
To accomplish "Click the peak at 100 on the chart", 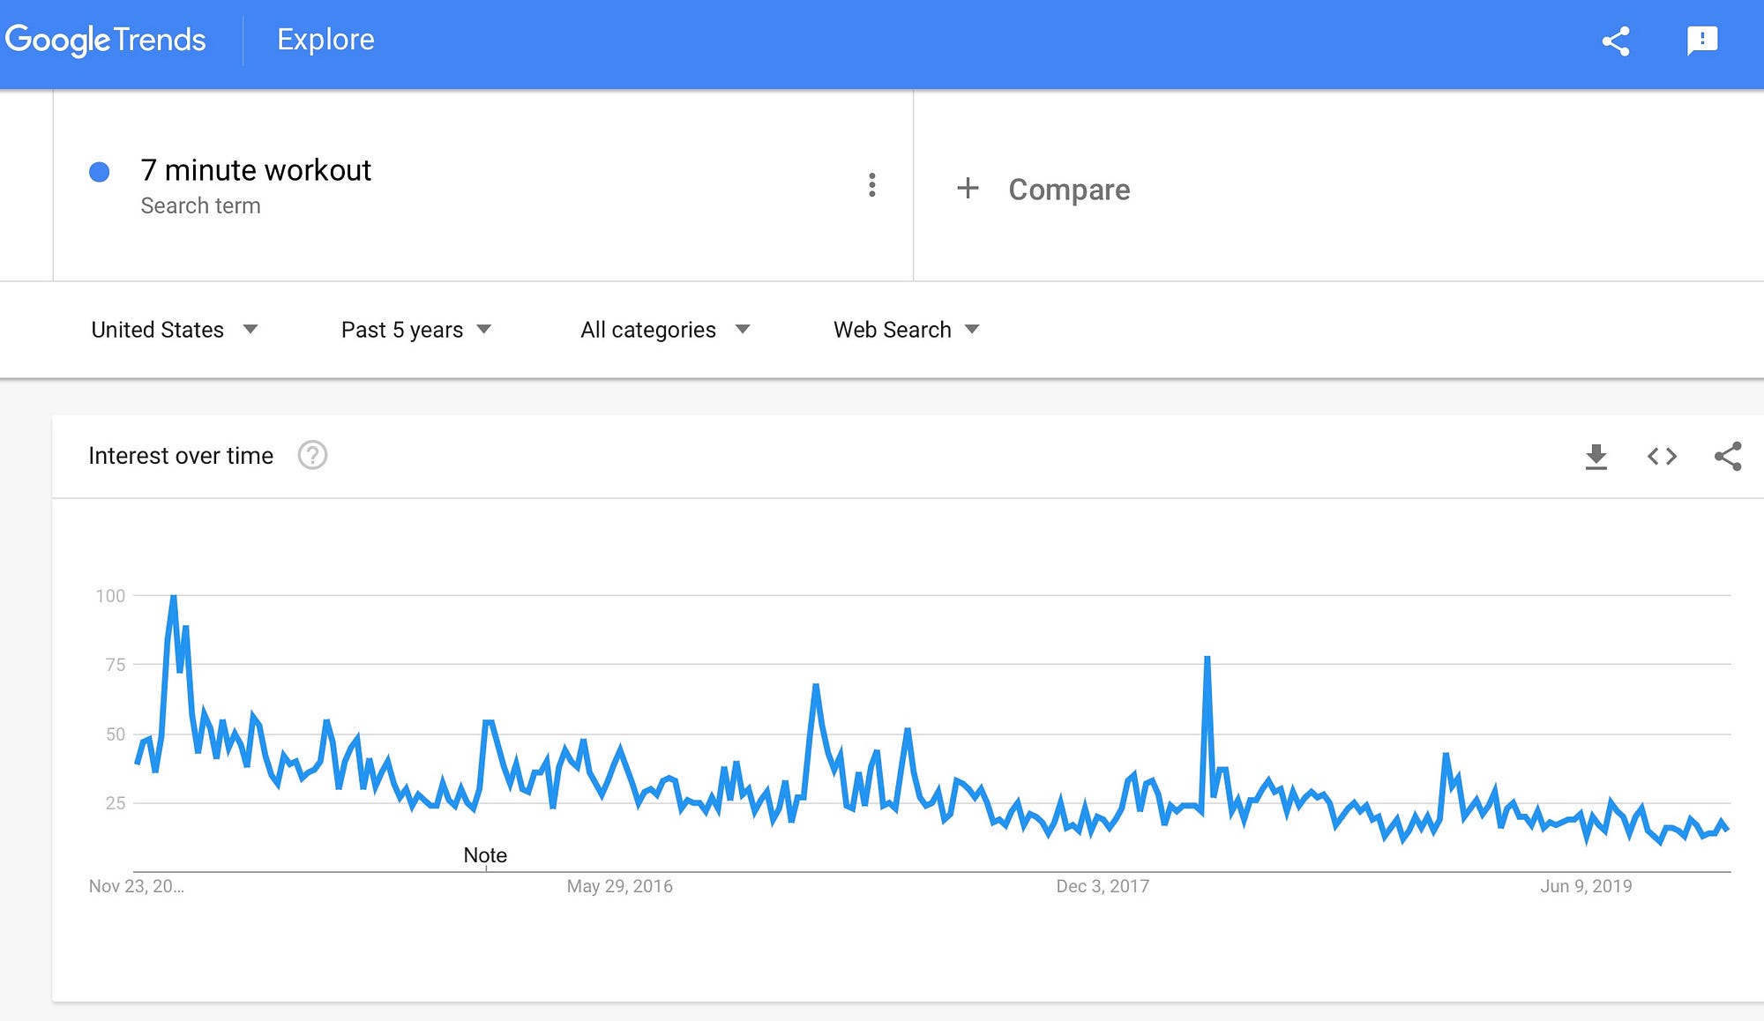I will pyautogui.click(x=173, y=598).
